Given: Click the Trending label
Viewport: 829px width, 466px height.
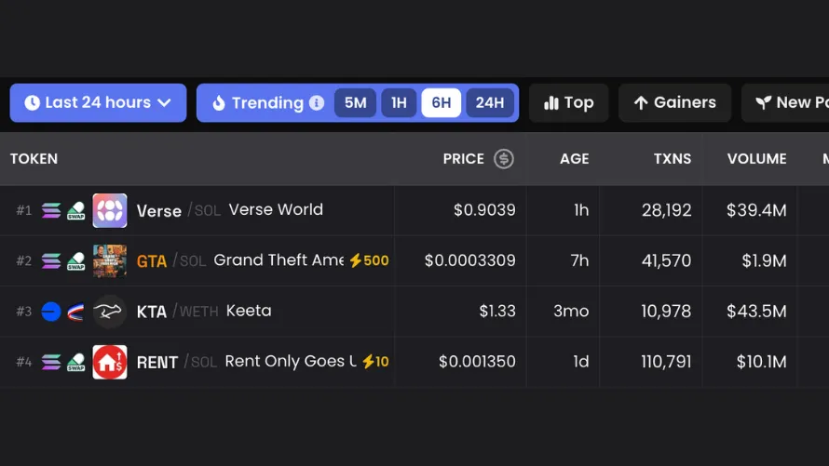Looking at the screenshot, I should point(267,103).
